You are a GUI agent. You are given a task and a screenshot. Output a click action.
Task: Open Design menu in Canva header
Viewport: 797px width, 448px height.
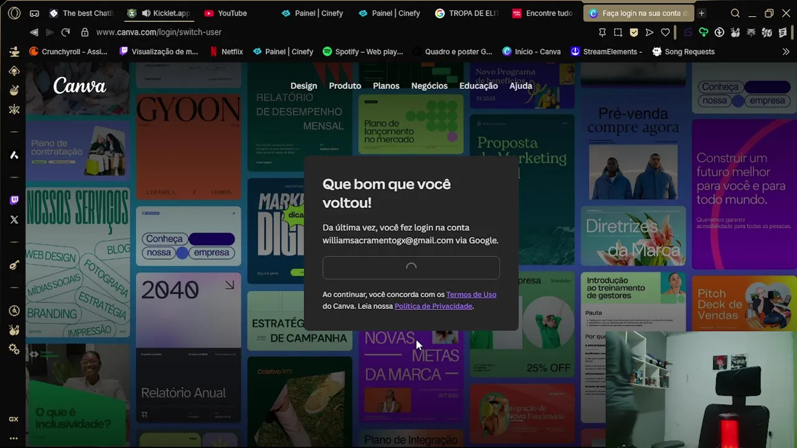pyautogui.click(x=304, y=86)
